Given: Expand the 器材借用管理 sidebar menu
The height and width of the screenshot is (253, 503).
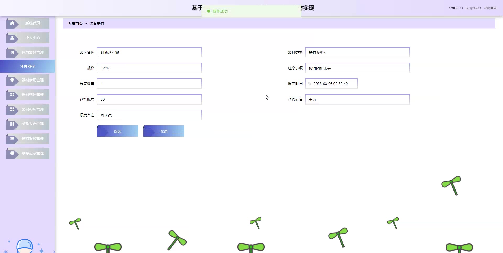Looking at the screenshot, I should pos(28,80).
